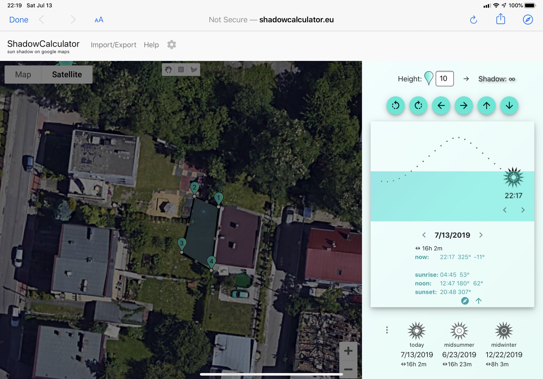Switch to Satellite view
The width and height of the screenshot is (543, 379).
67,75
